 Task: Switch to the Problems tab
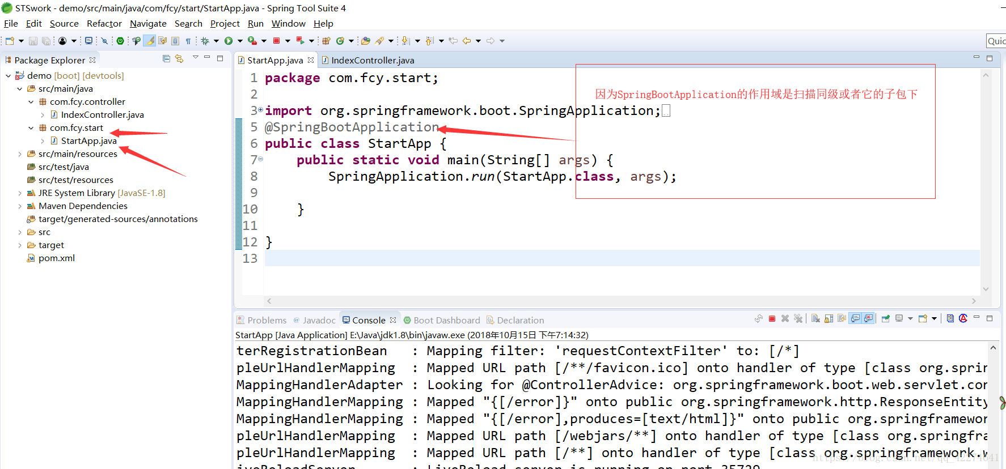tap(261, 320)
